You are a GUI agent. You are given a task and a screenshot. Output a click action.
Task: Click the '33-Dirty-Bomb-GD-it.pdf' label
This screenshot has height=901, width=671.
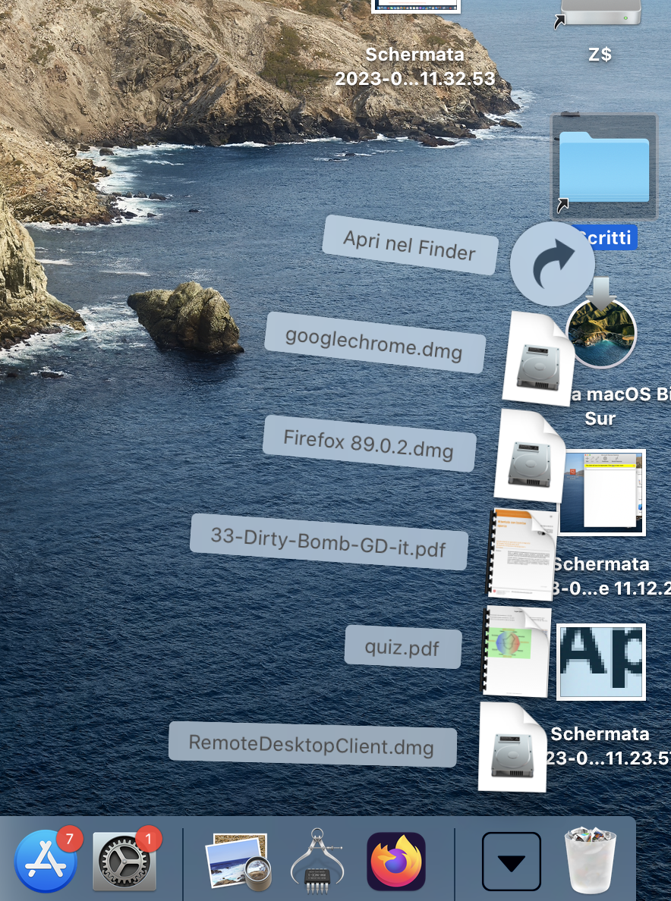click(x=328, y=542)
